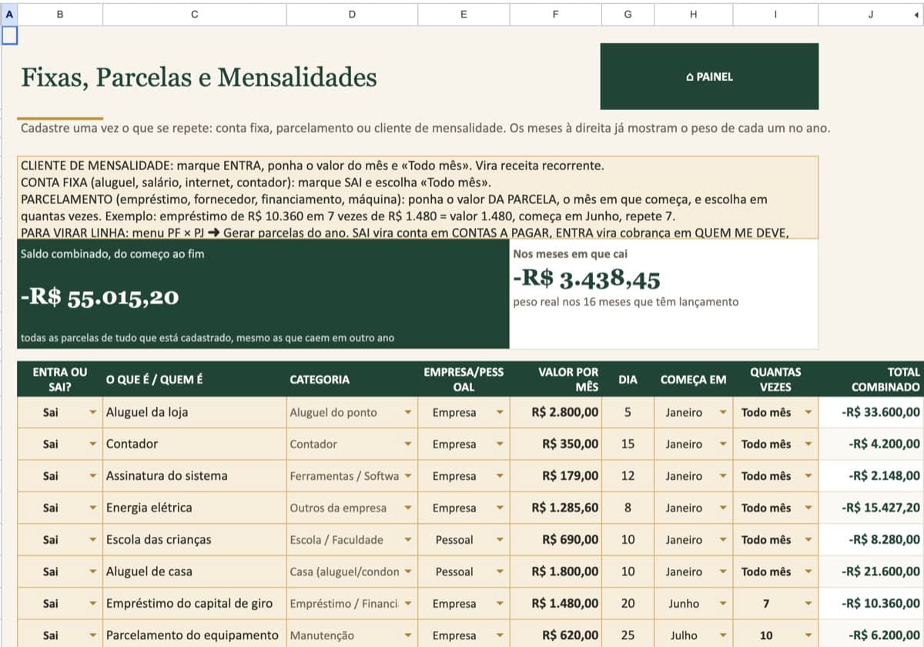The width and height of the screenshot is (924, 647).
Task: Click the Fixas, Parcelas e Mensalidades title
Action: click(199, 77)
